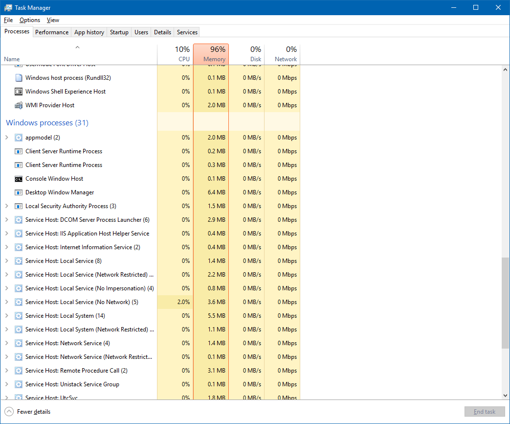
Task: Click the Desktop Window Manager icon
Action: click(19, 192)
